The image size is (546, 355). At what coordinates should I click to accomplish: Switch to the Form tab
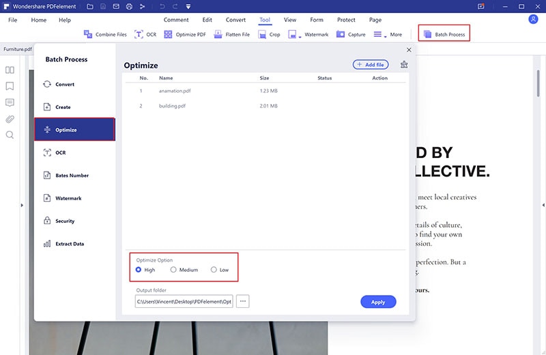coord(317,20)
